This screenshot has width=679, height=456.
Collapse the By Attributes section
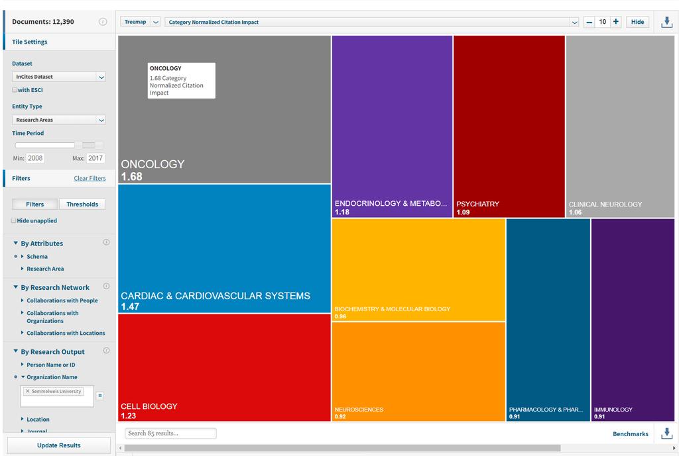(x=16, y=243)
